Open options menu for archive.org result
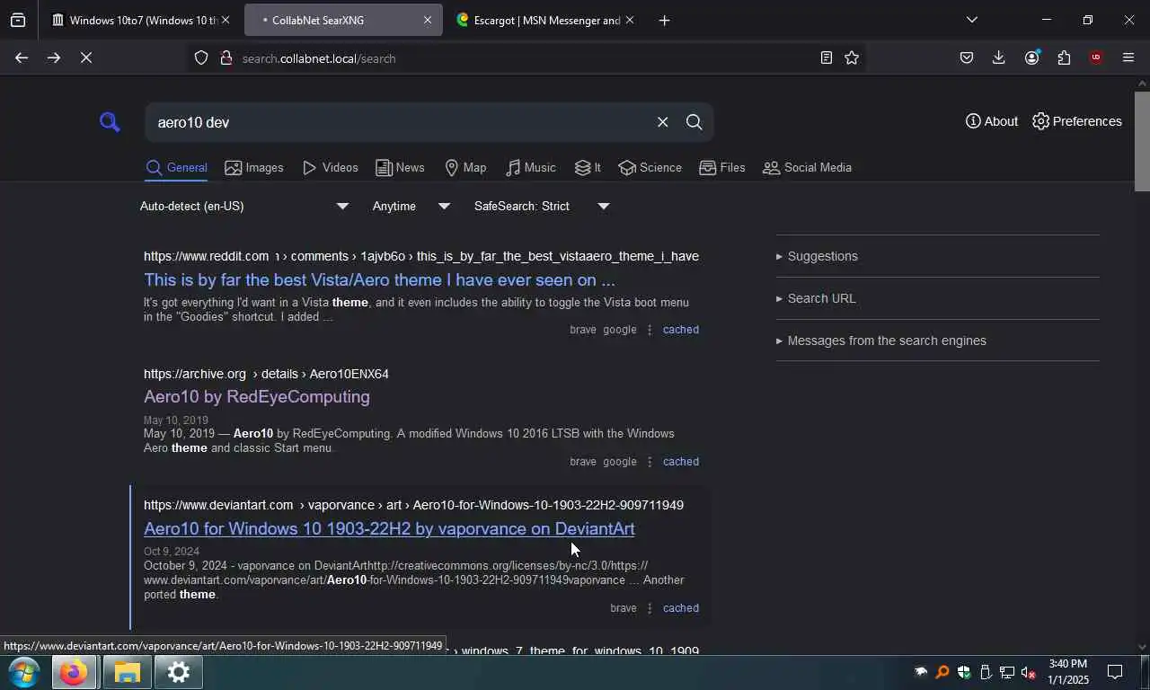This screenshot has height=690, width=1150. tap(649, 462)
